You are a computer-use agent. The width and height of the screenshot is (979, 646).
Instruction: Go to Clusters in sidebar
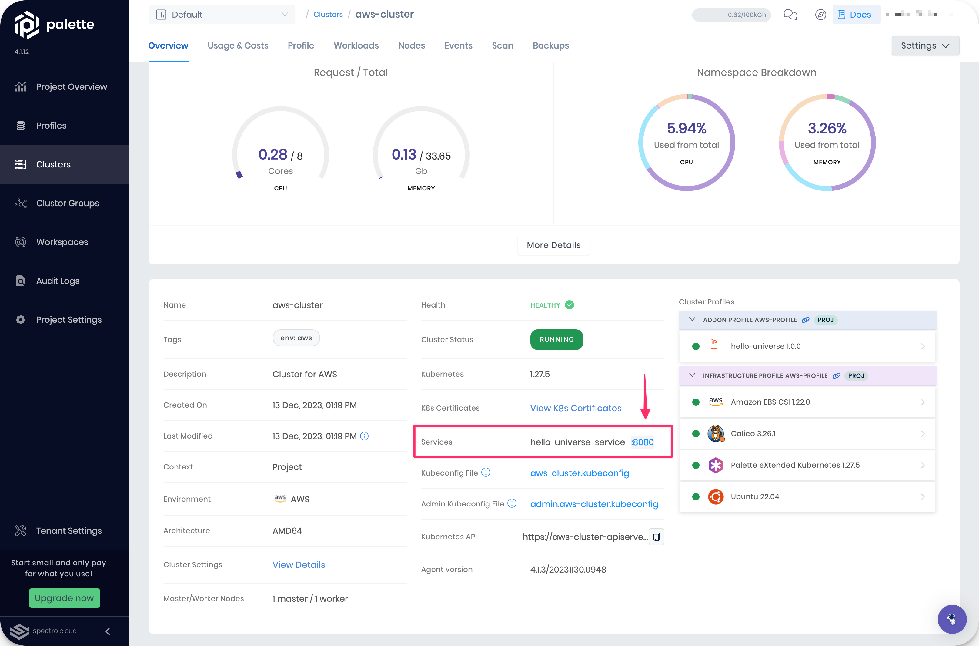pyautogui.click(x=65, y=164)
